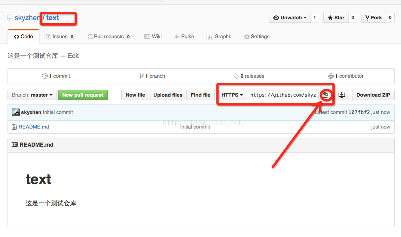Click the tag icon next to 0 releases

(x=236, y=76)
